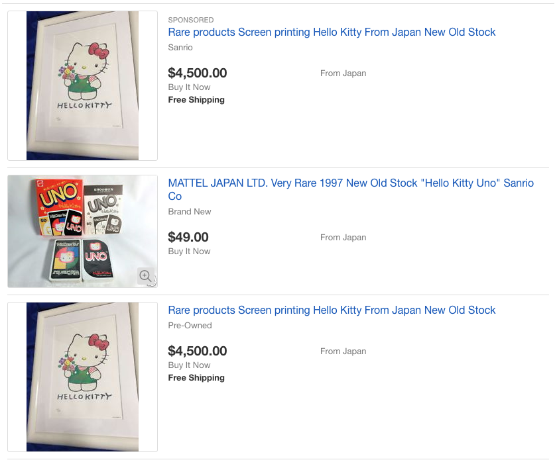Click the Brand New condition label
557x466 pixels.
tap(190, 212)
